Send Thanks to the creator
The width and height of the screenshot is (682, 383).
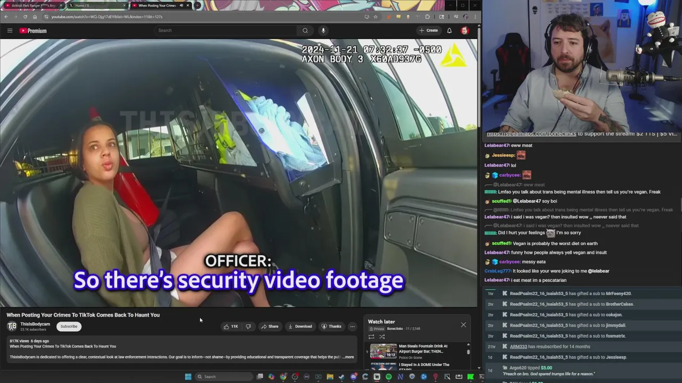pos(331,326)
